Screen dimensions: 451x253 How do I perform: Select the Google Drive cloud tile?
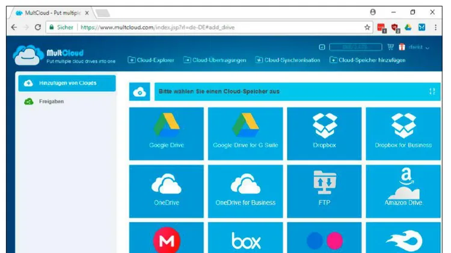[x=166, y=133]
